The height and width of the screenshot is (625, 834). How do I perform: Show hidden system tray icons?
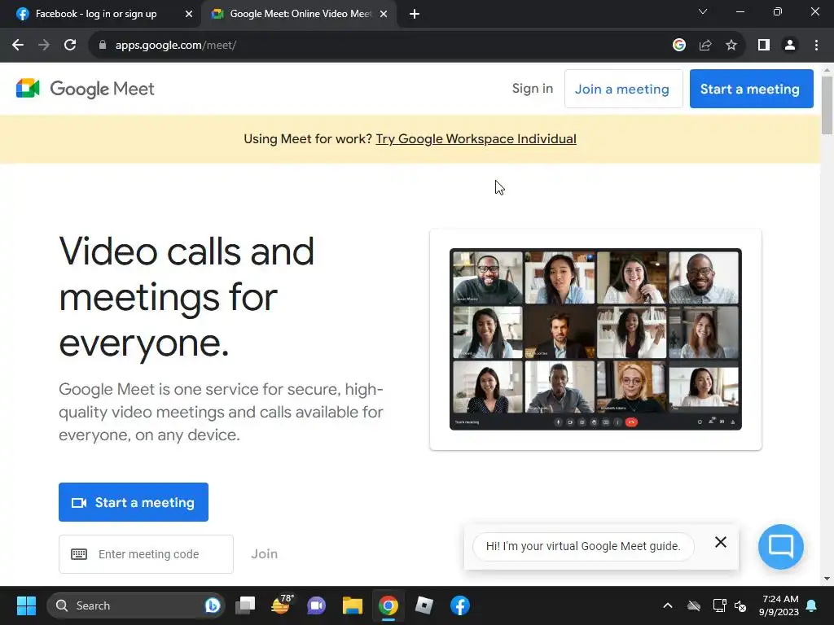point(668,605)
